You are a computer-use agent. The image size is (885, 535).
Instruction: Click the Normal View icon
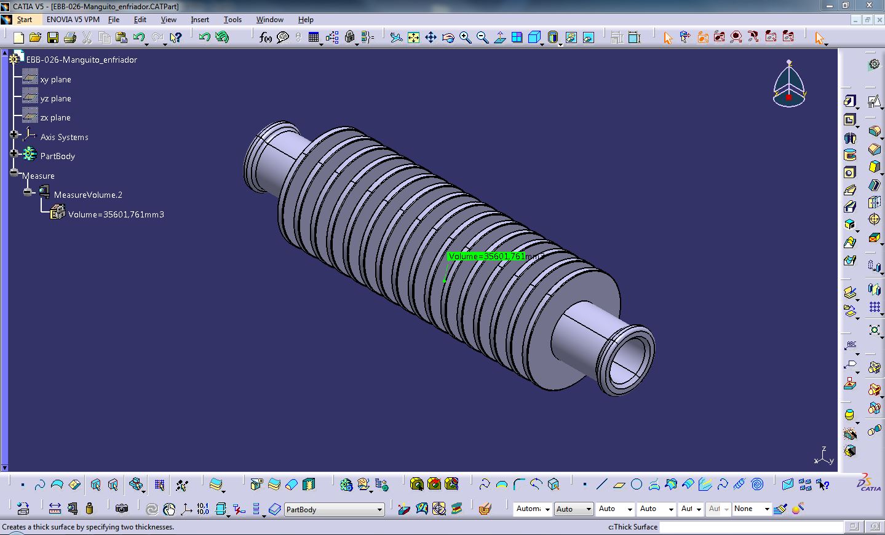[x=500, y=37]
